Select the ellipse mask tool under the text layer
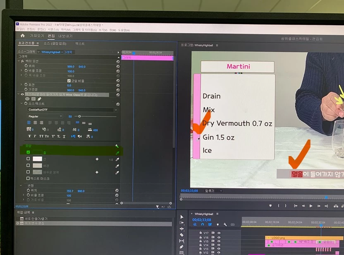Image resolution: width=344 pixels, height=255 pixels. (x=27, y=99)
